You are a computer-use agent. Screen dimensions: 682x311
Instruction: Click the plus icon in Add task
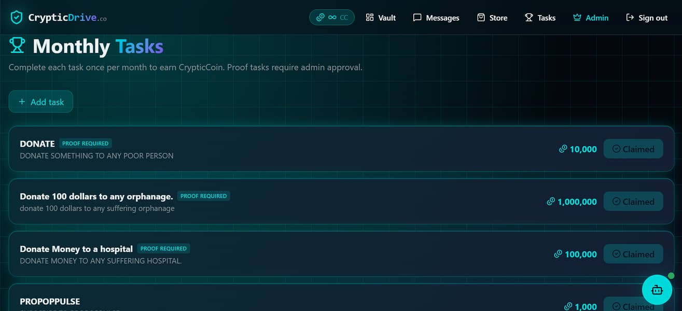[22, 102]
